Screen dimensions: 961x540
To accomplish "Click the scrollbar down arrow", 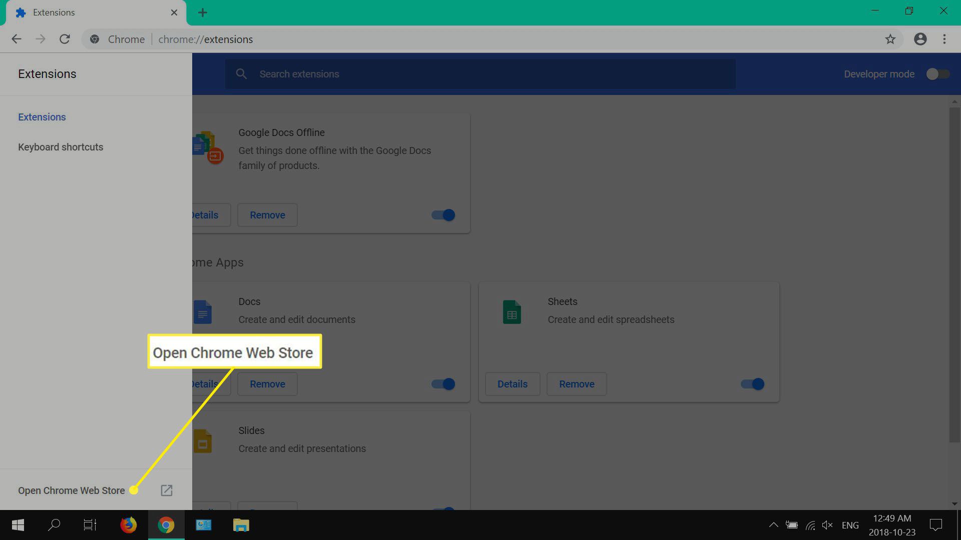I will click(x=954, y=503).
